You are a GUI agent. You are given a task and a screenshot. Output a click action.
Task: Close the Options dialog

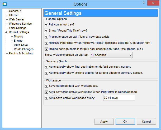(153, 3)
